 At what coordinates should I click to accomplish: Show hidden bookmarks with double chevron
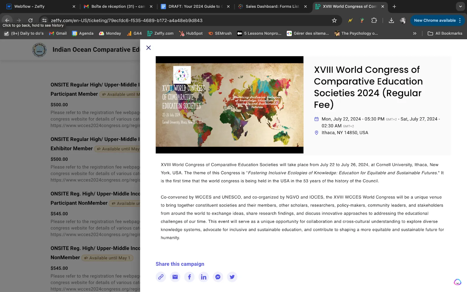[415, 33]
